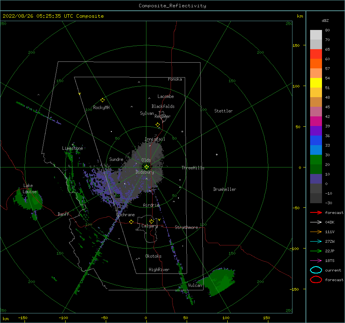Image resolution: width=345 pixels, height=323 pixels.
Task: Click the Stettler city label
Action: 223,111
